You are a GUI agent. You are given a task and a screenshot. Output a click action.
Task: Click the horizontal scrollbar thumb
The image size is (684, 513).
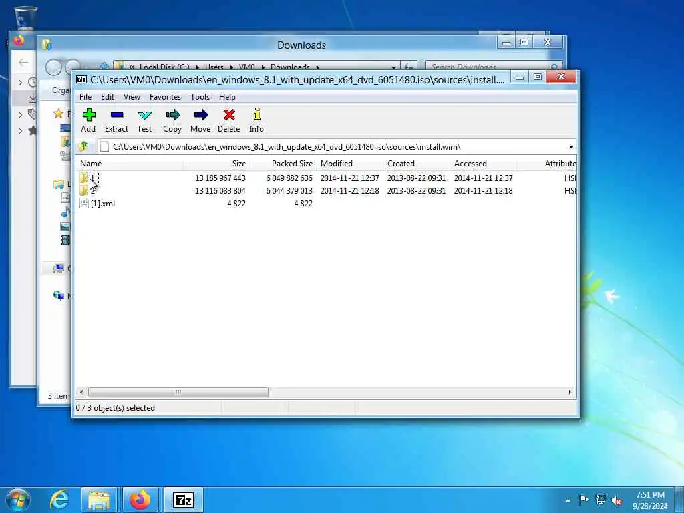tap(178, 392)
